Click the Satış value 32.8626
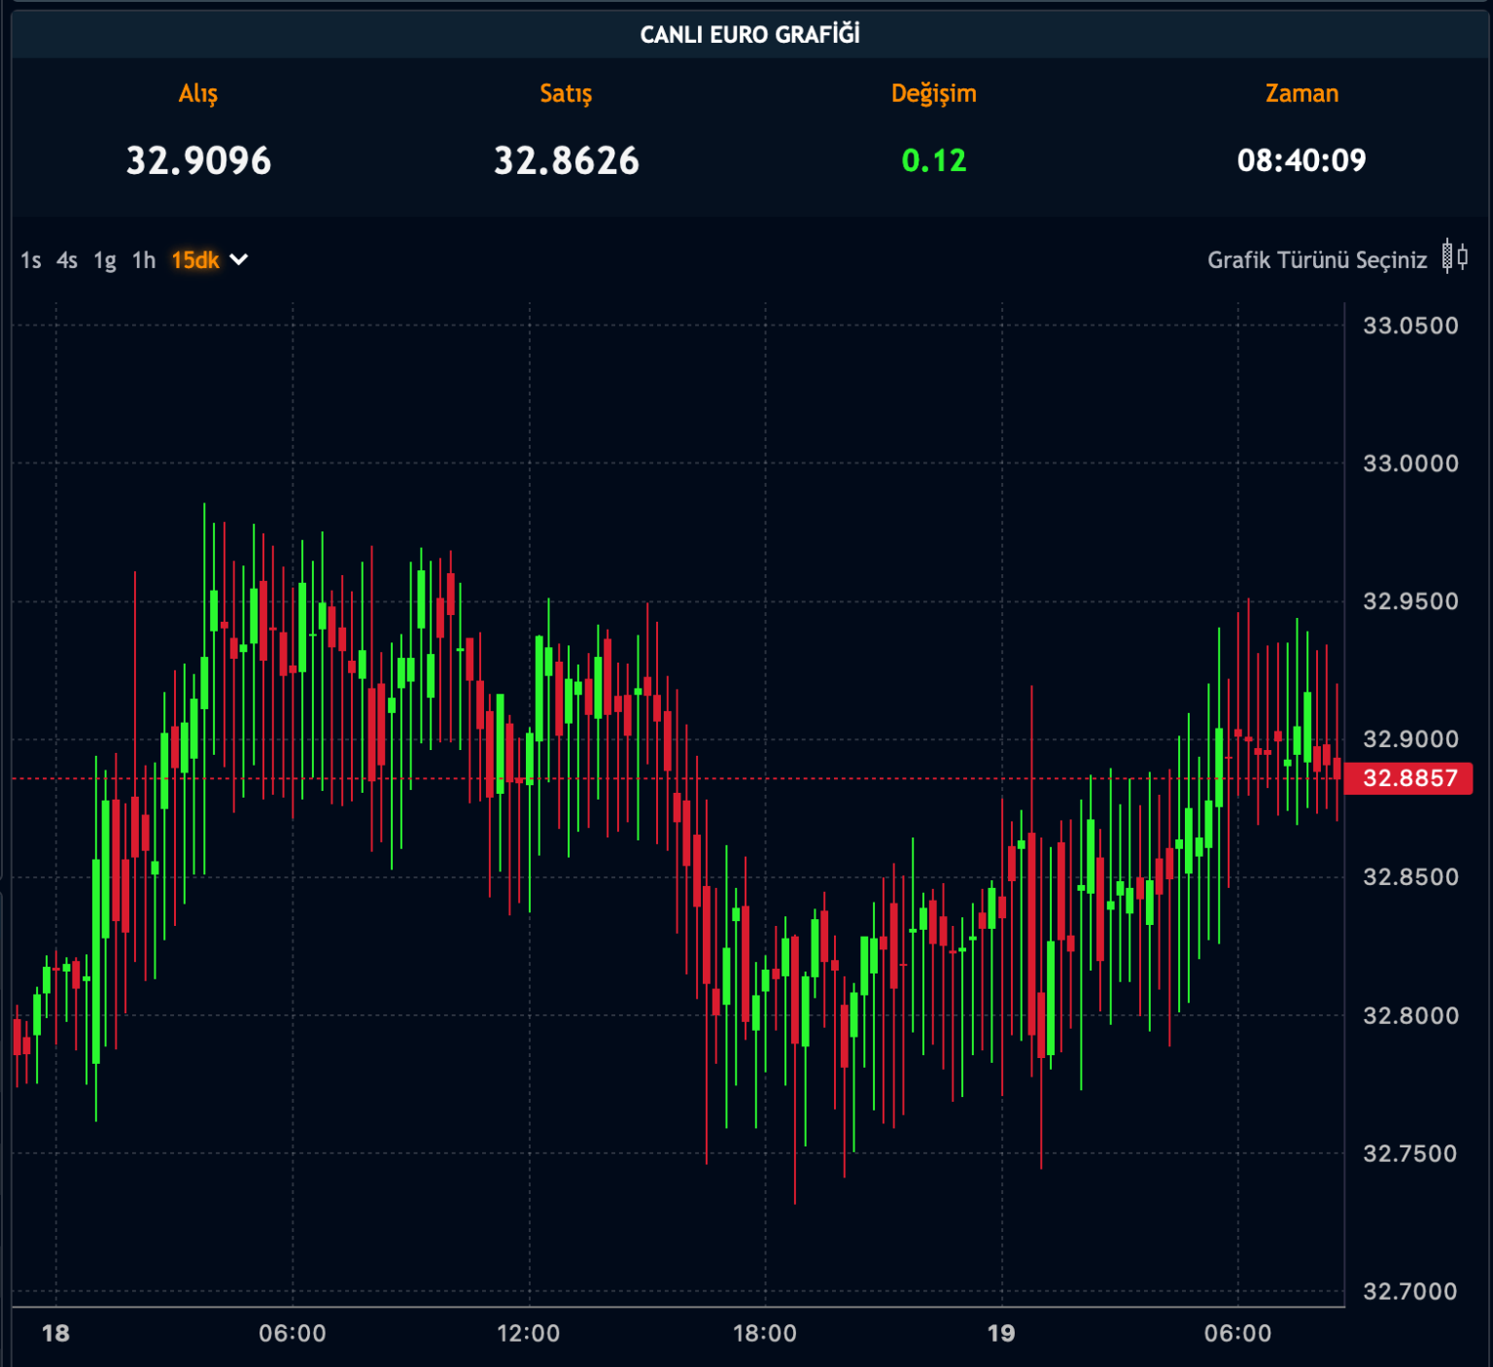Viewport: 1493px width, 1367px height. 566,160
